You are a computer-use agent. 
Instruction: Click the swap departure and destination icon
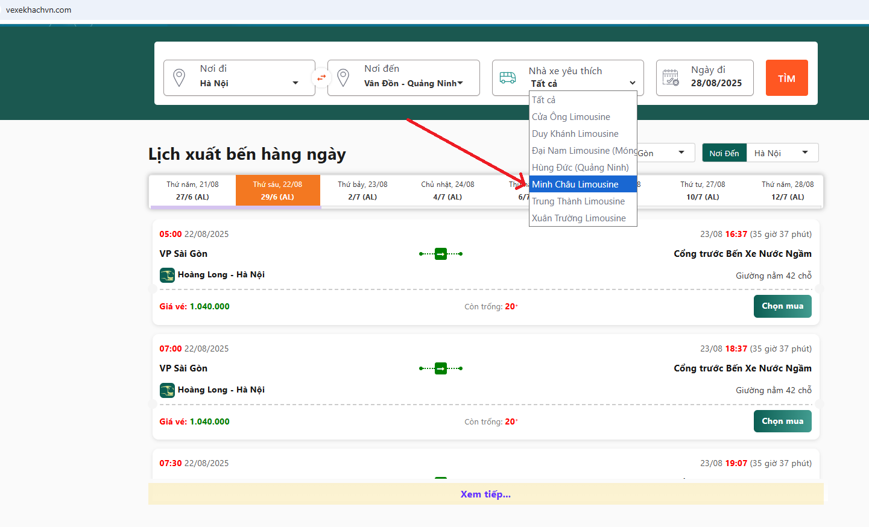pos(321,78)
